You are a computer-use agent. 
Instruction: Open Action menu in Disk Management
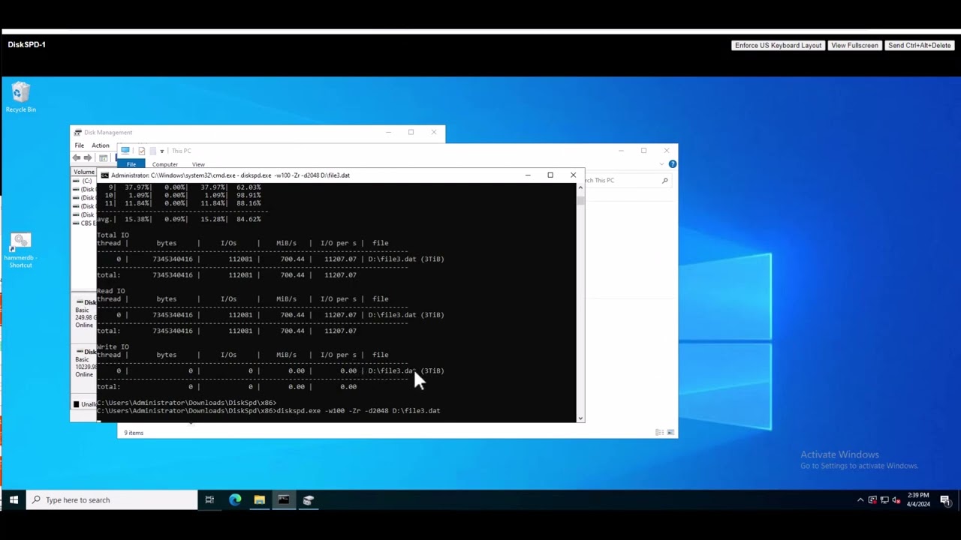101,145
